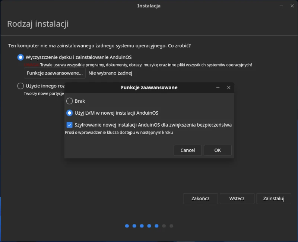This screenshot has height=242, width=298.
Task: Click the 'Rodzaj instalacji' heading
Action: (38, 24)
